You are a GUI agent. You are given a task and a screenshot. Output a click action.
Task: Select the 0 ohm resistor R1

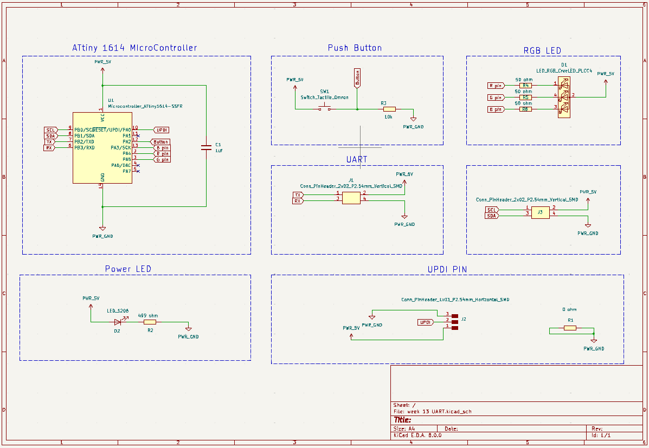pos(570,328)
